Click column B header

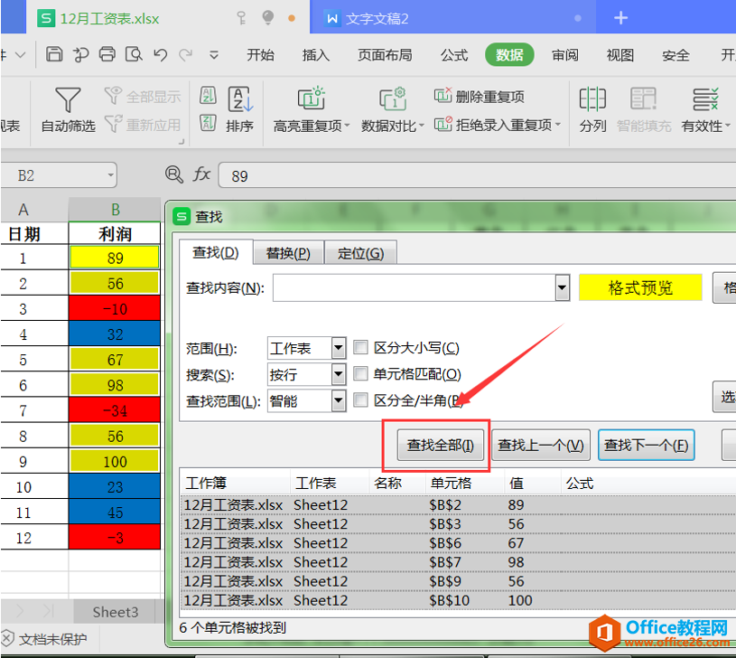coord(115,209)
